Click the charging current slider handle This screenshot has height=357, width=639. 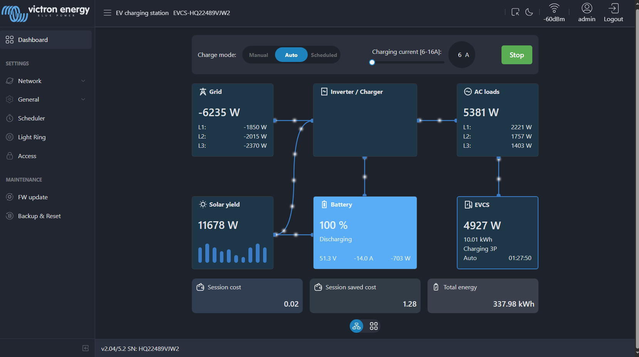(x=372, y=62)
